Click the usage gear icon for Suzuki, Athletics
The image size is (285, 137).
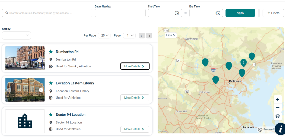(51, 66)
